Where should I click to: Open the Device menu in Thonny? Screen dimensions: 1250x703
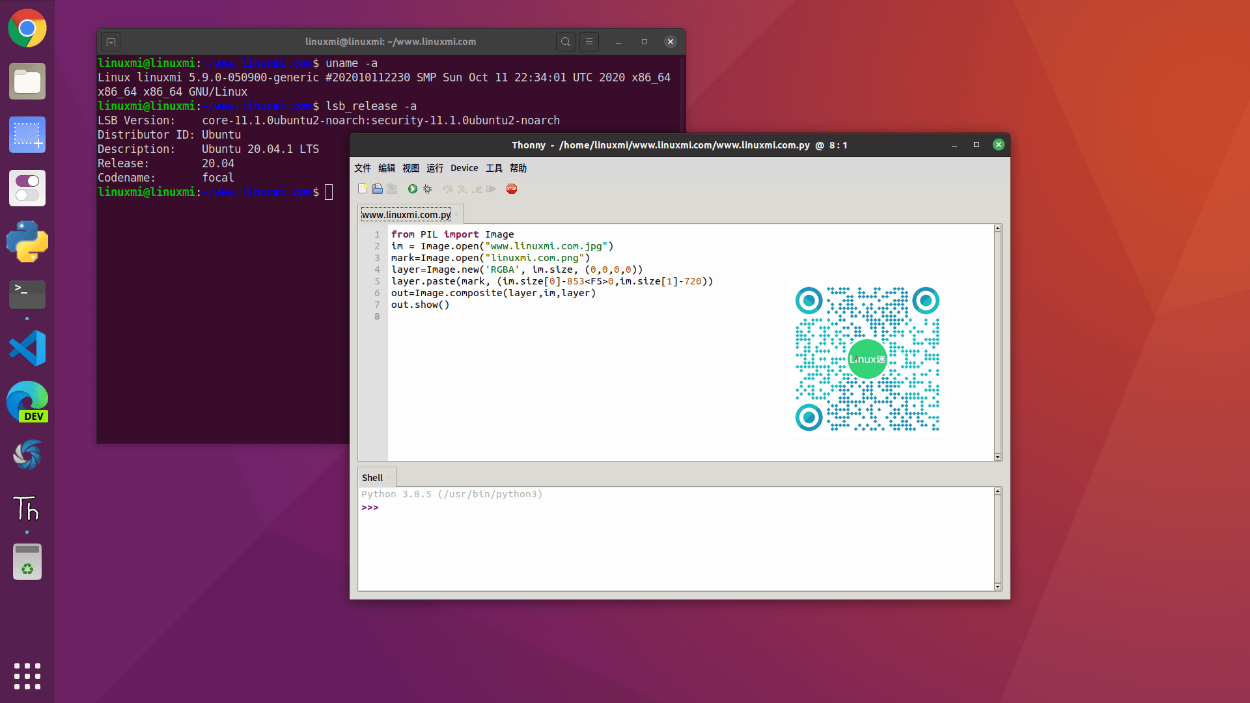coord(464,168)
